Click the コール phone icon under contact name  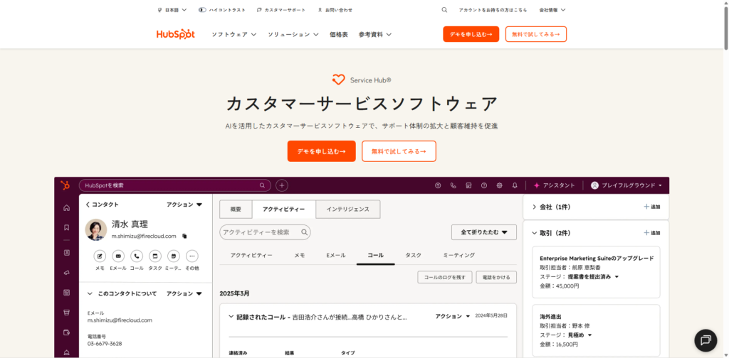(x=137, y=256)
